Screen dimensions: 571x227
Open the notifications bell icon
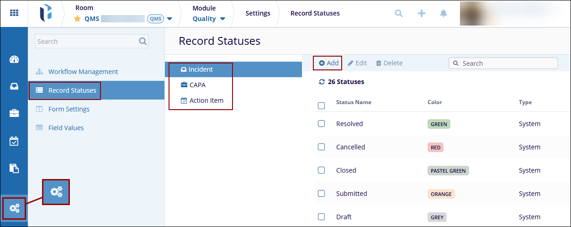pyautogui.click(x=444, y=13)
